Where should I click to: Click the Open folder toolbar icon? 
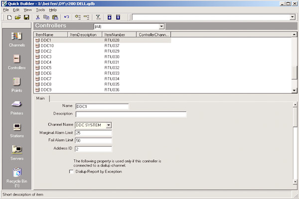pos(18,17)
